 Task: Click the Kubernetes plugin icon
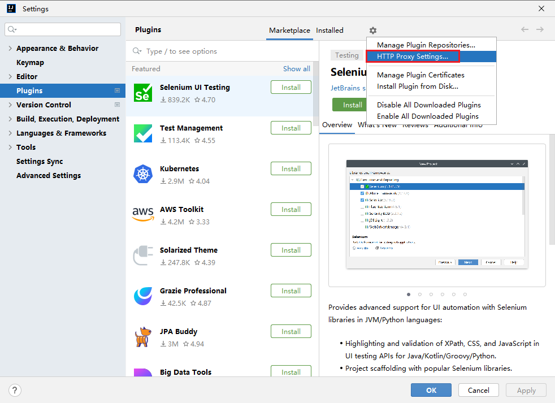coord(143,174)
